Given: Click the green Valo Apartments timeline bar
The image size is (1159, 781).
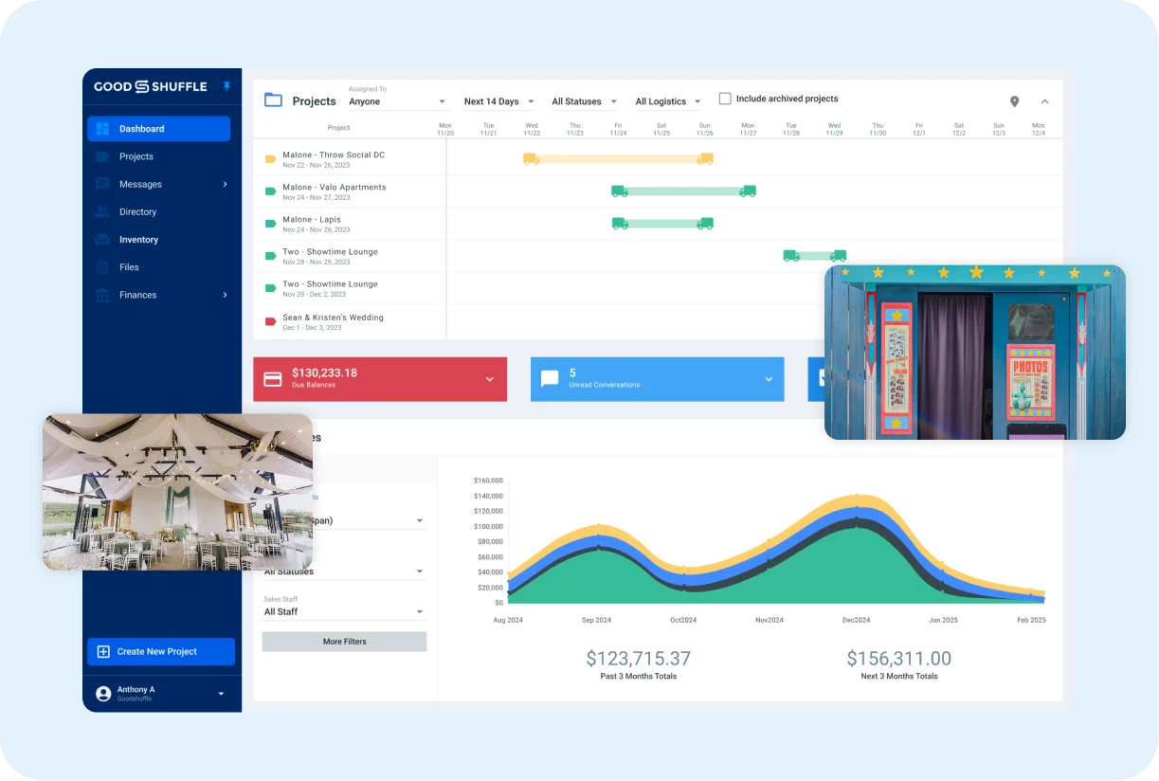Looking at the screenshot, I should (x=682, y=191).
